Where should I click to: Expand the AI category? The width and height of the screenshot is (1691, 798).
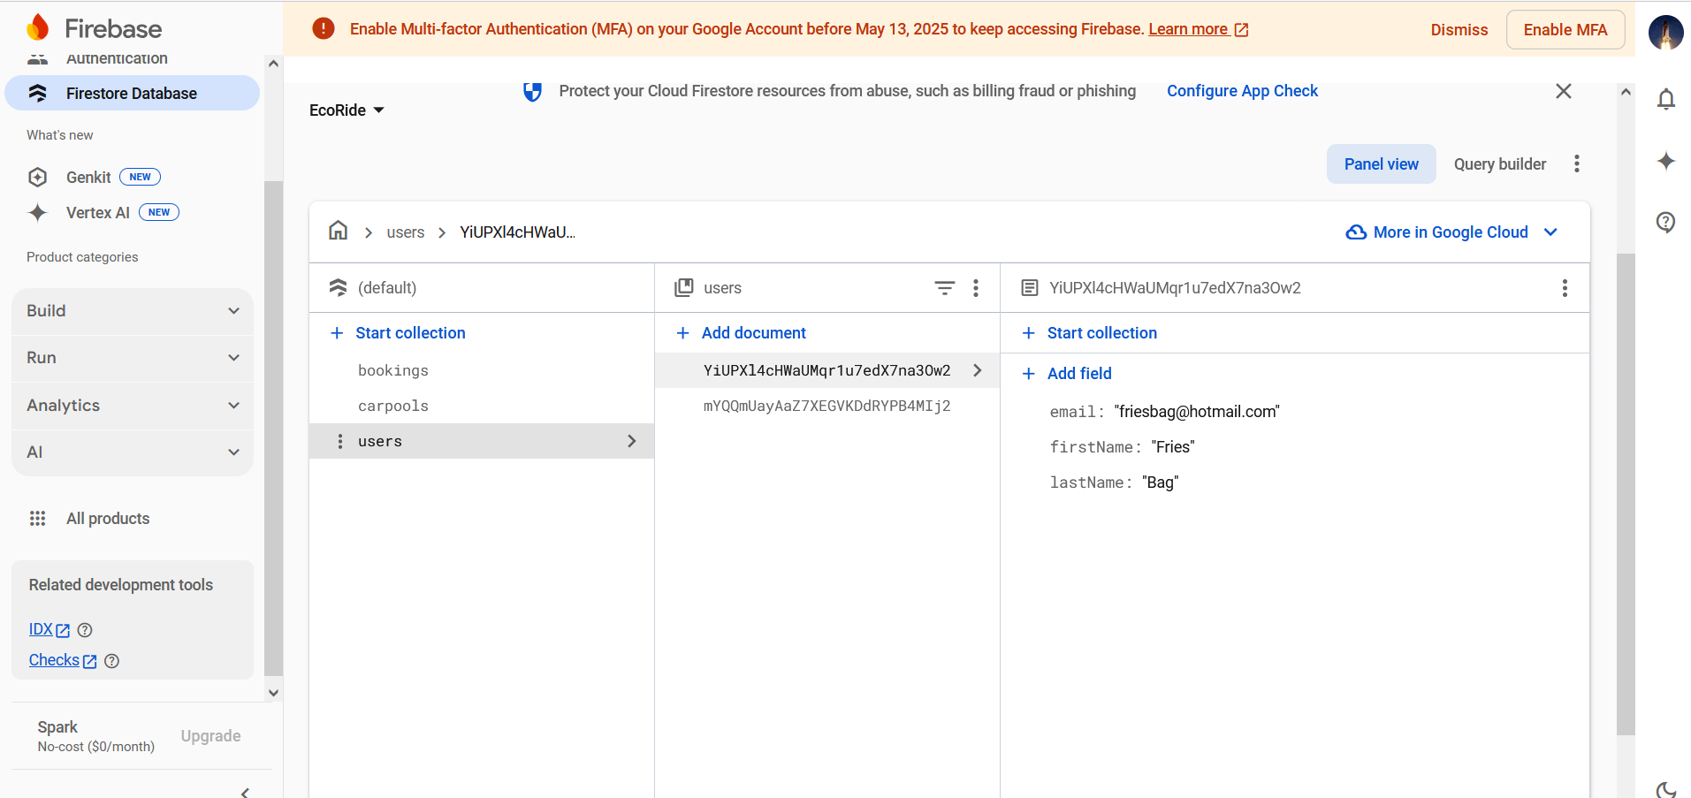coord(133,452)
